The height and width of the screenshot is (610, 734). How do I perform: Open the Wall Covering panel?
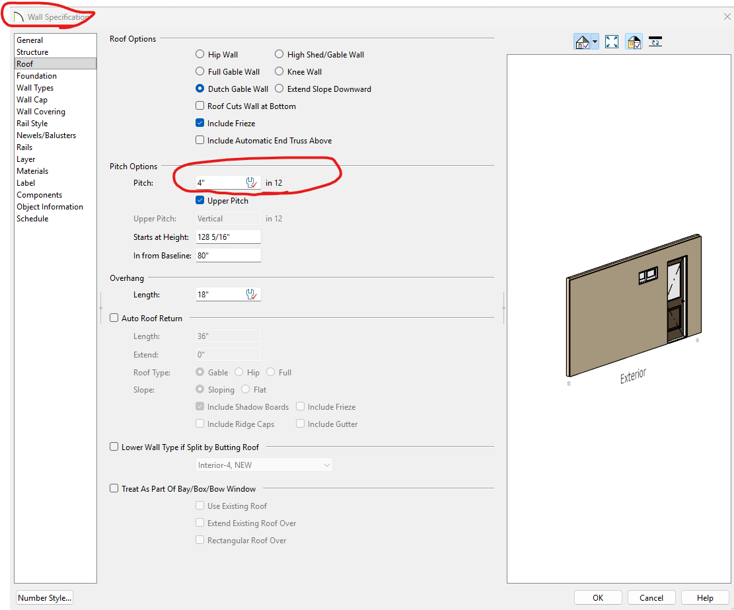coord(41,112)
